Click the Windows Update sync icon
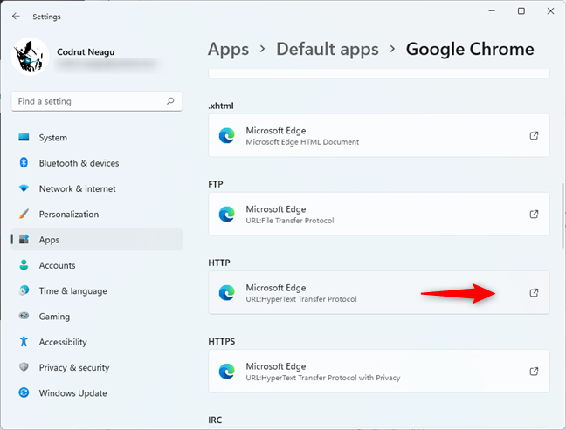566x430 pixels. pos(24,392)
